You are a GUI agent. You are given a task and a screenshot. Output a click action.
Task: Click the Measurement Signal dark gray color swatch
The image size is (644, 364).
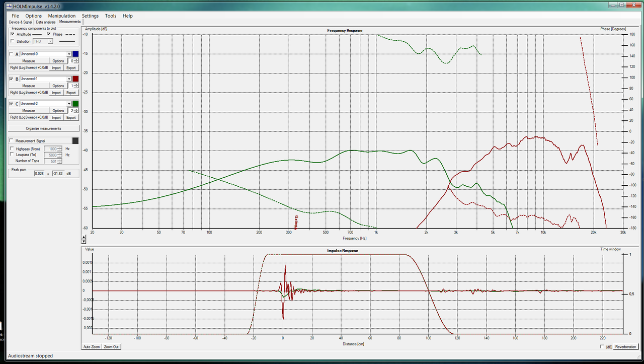75,140
